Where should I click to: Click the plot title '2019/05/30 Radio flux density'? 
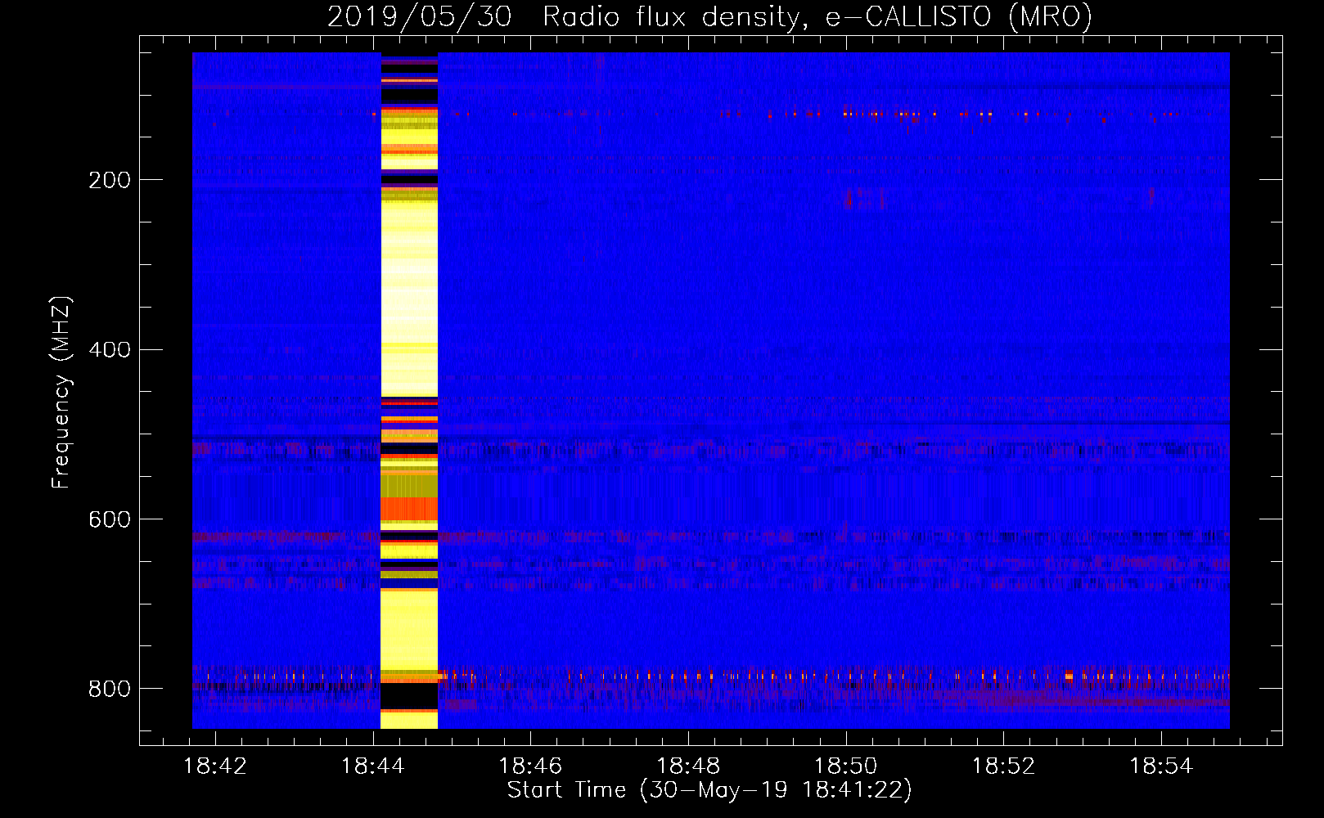(x=709, y=17)
